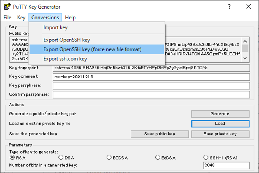Click the Load button
This screenshot has width=259, height=173.
pos(220,124)
